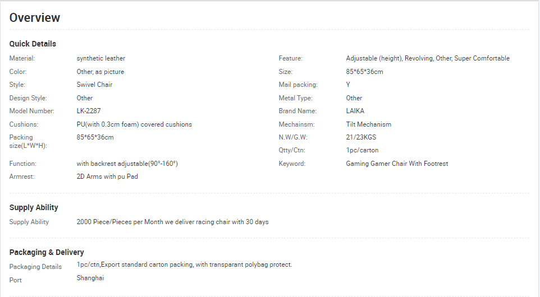
Task: Click the Packaging & Delivery heading
Action: coord(47,252)
